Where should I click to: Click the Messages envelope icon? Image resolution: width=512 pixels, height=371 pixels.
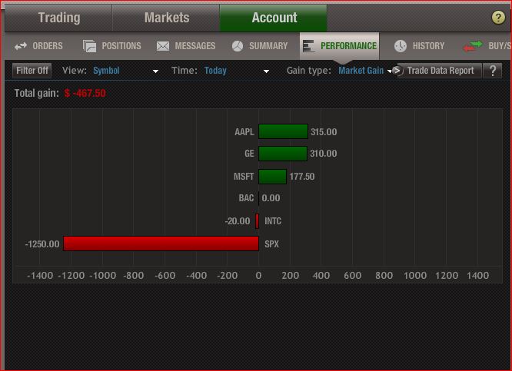click(163, 46)
